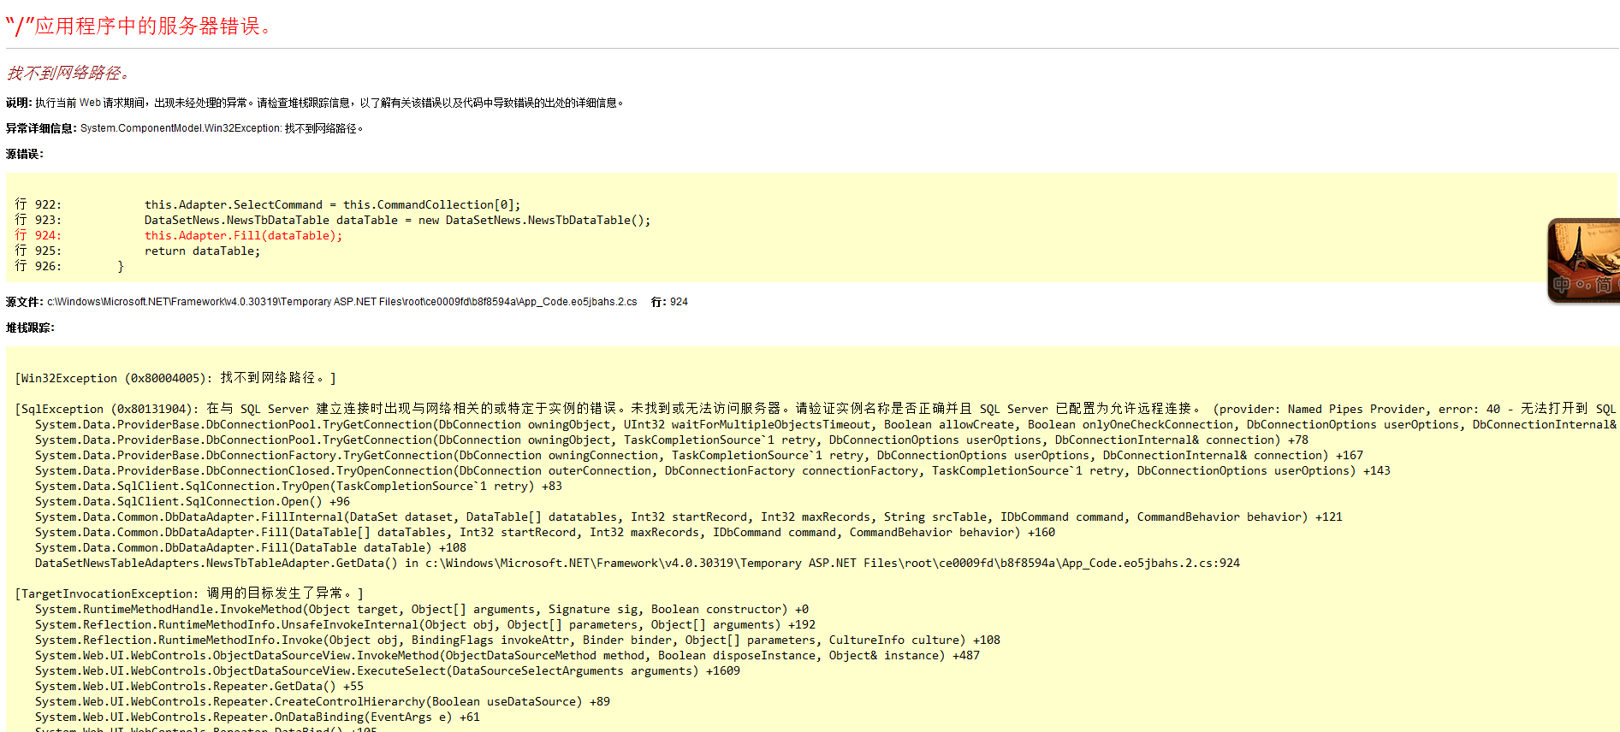Click the return dataTable line 925

tap(202, 251)
